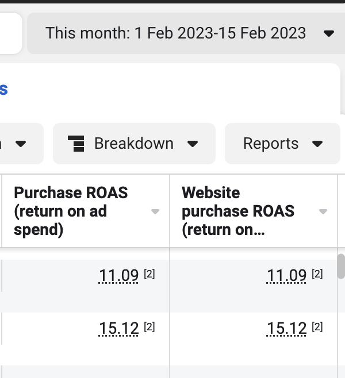Click 15.12 value in Purchase ROAS column

tap(118, 329)
